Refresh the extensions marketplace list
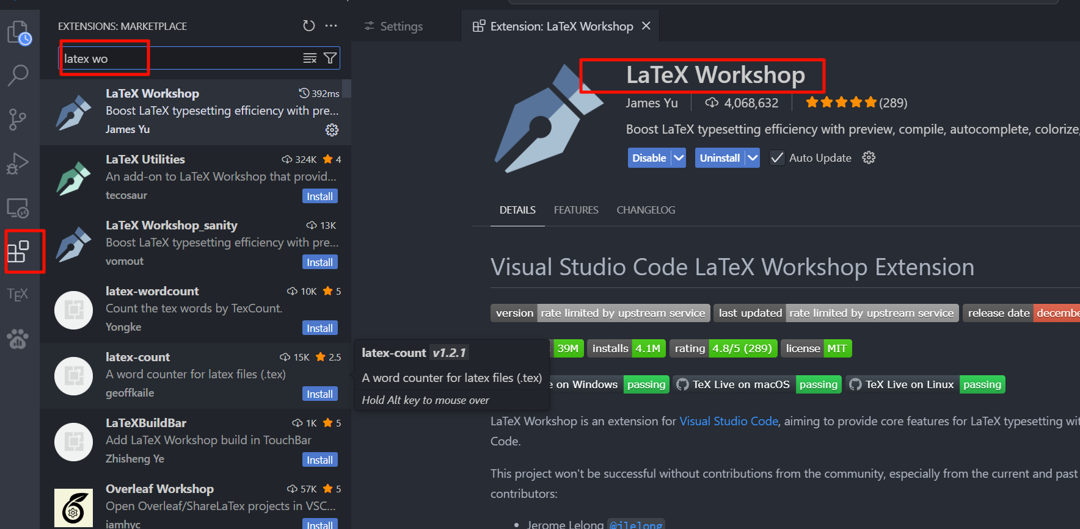This screenshot has width=1080, height=529. [309, 26]
